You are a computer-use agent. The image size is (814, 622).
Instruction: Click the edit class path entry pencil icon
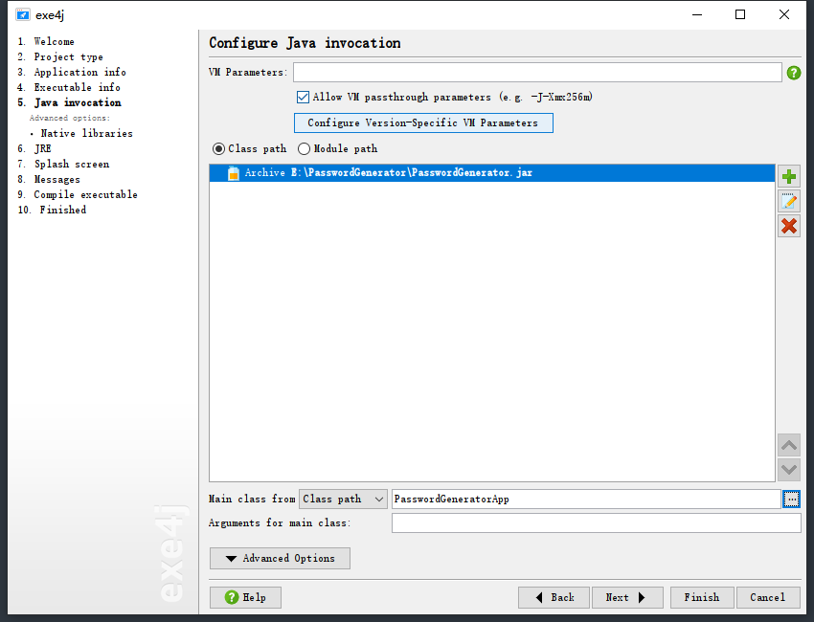(x=788, y=201)
